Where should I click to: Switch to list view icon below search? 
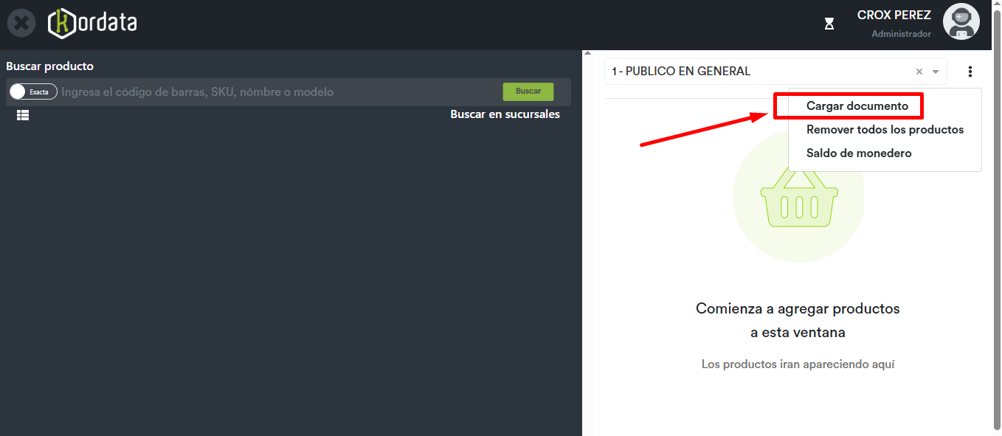pos(23,115)
